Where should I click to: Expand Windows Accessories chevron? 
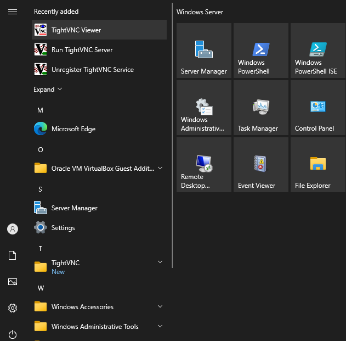(x=160, y=306)
